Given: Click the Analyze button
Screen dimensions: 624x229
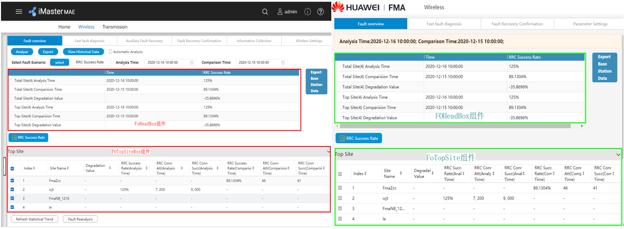Looking at the screenshot, I should click(x=22, y=52).
